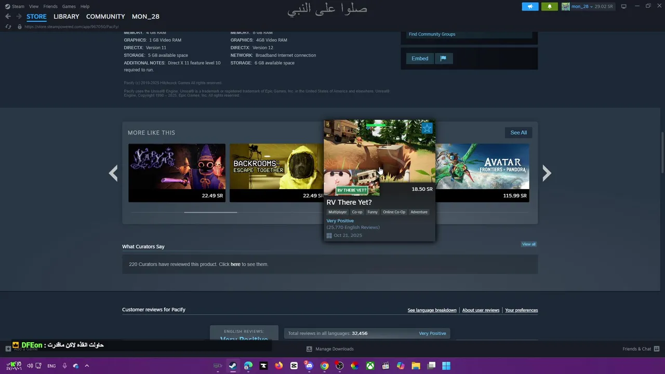This screenshot has width=665, height=374.
Task: Go back with the navigation arrow
Action: (x=8, y=17)
